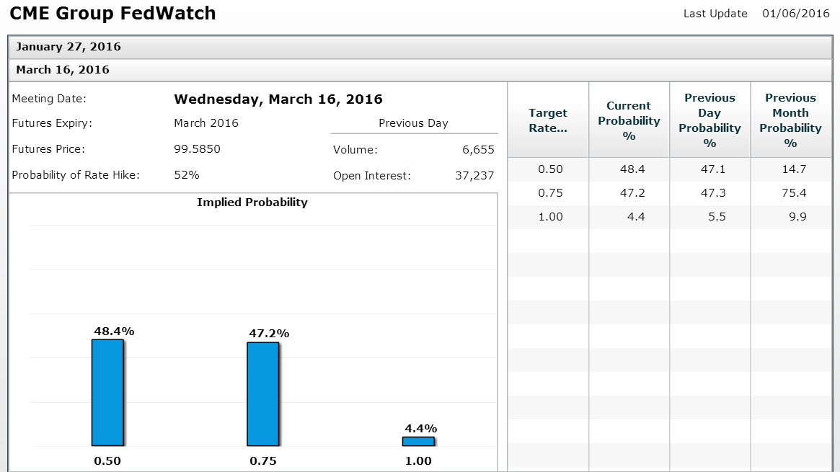Click the 52% rate hike probability value
This screenshot has width=840, height=472.
187,175
